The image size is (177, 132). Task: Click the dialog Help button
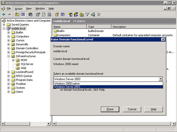[x=154, y=109]
